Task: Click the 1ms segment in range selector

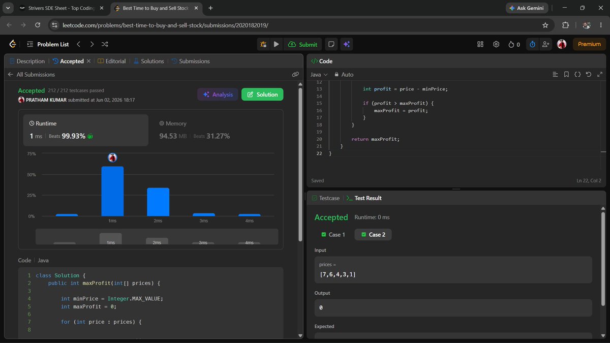Action: pos(110,238)
